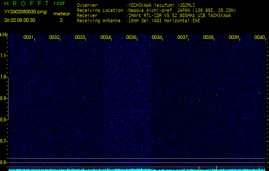Click the cyan signal level strip at bottom
269x171 pixels.
(137, 170)
